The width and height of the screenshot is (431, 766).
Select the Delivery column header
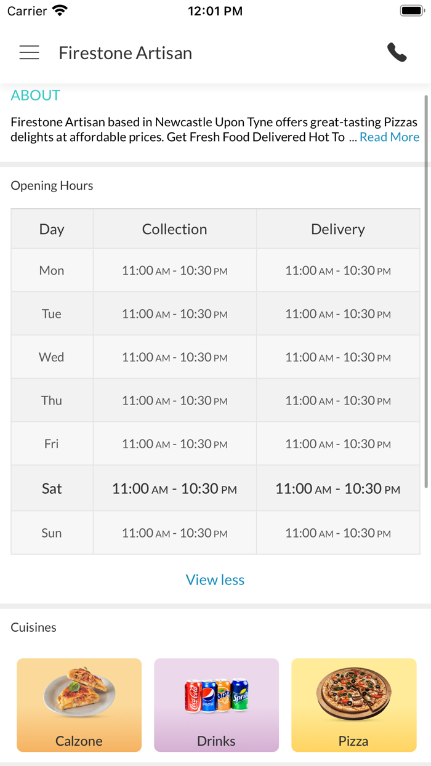coord(338,229)
